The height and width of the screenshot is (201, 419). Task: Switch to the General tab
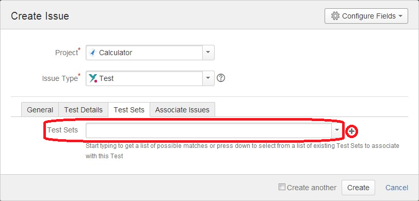40,110
